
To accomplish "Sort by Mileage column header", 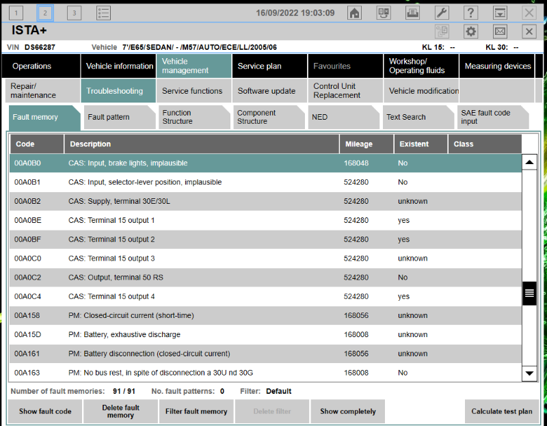I will tap(366, 144).
